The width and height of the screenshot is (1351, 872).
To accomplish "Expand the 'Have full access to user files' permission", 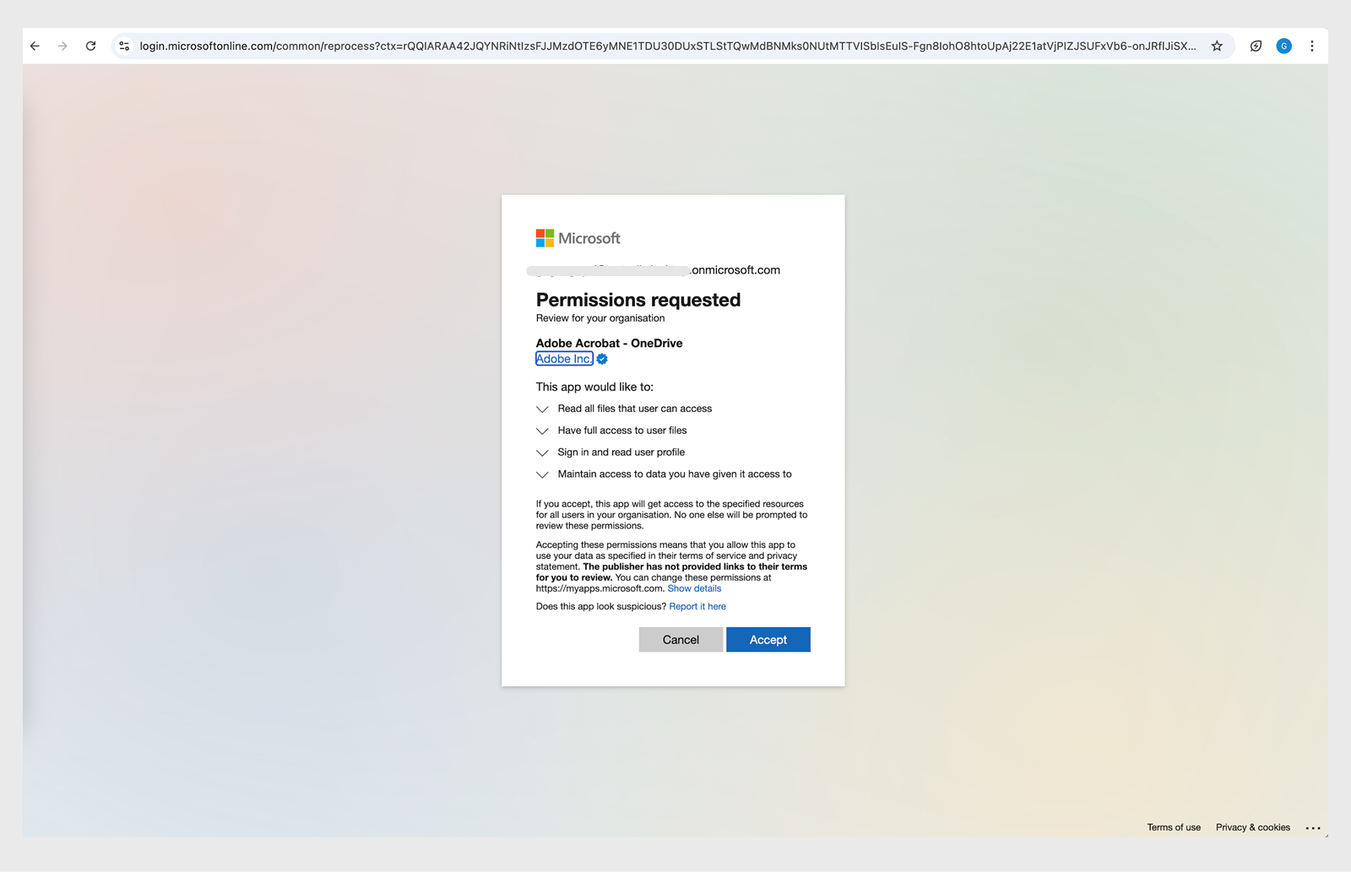I will pyautogui.click(x=542, y=431).
